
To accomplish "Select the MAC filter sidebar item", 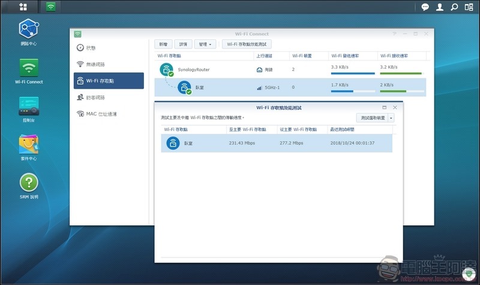I will [x=109, y=114].
